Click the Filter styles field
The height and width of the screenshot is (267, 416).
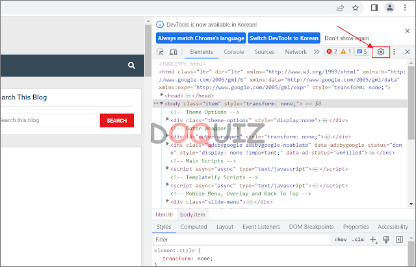coord(241,240)
